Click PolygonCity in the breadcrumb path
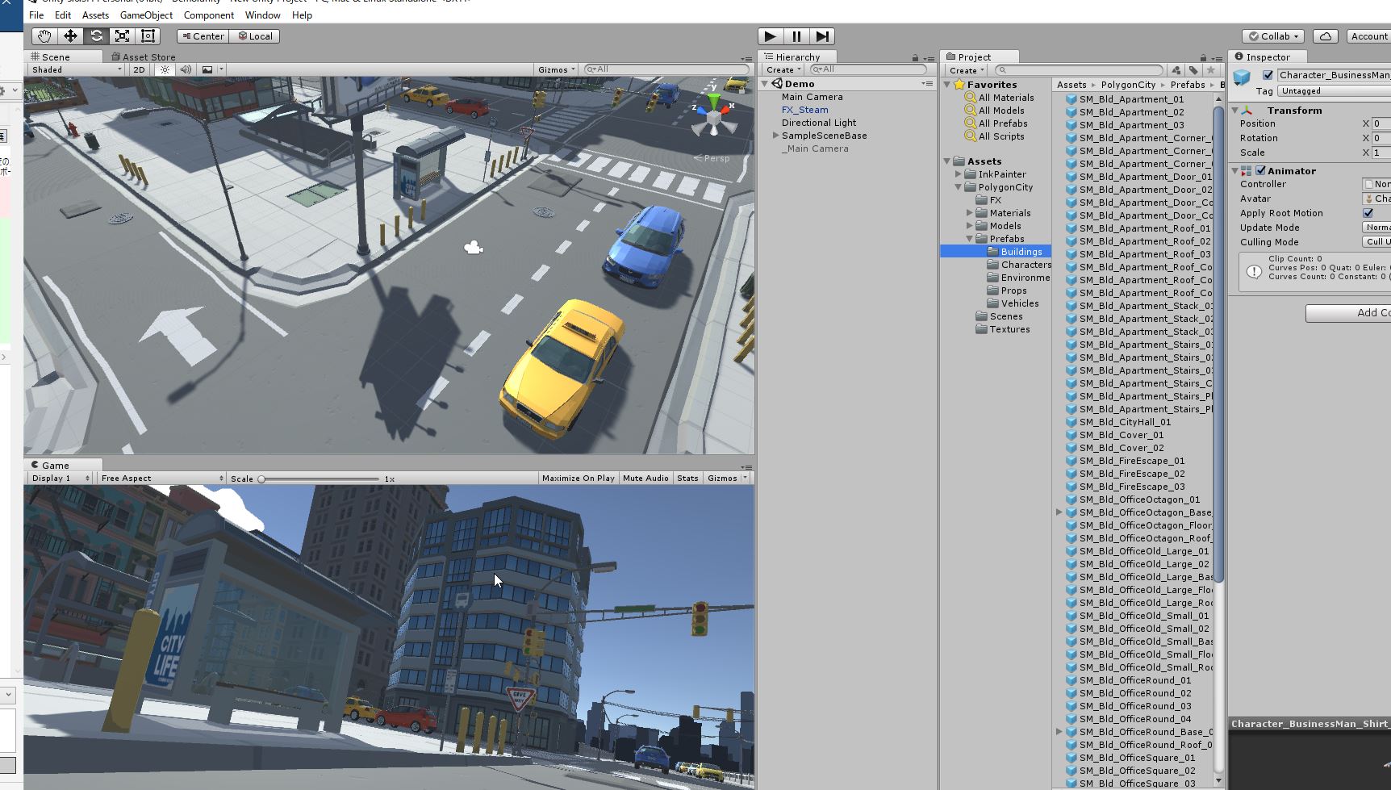Image resolution: width=1391 pixels, height=790 pixels. (x=1128, y=85)
